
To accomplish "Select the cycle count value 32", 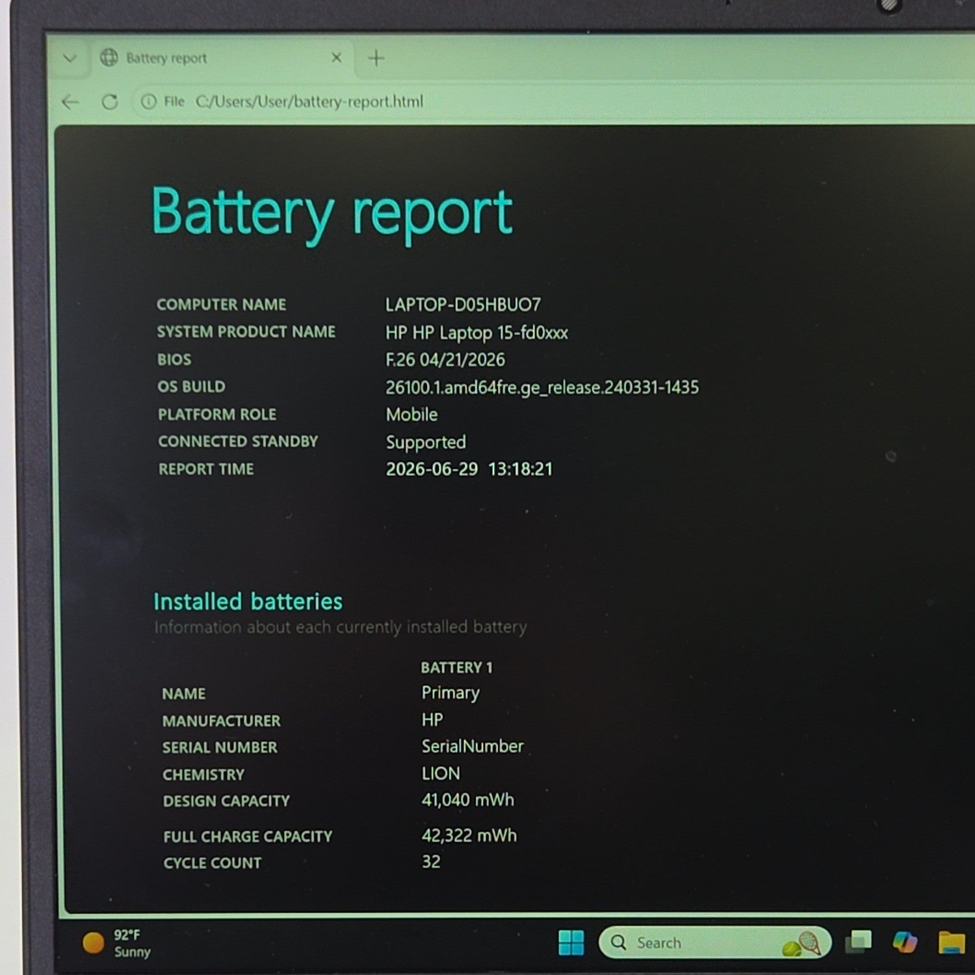I will tap(431, 862).
